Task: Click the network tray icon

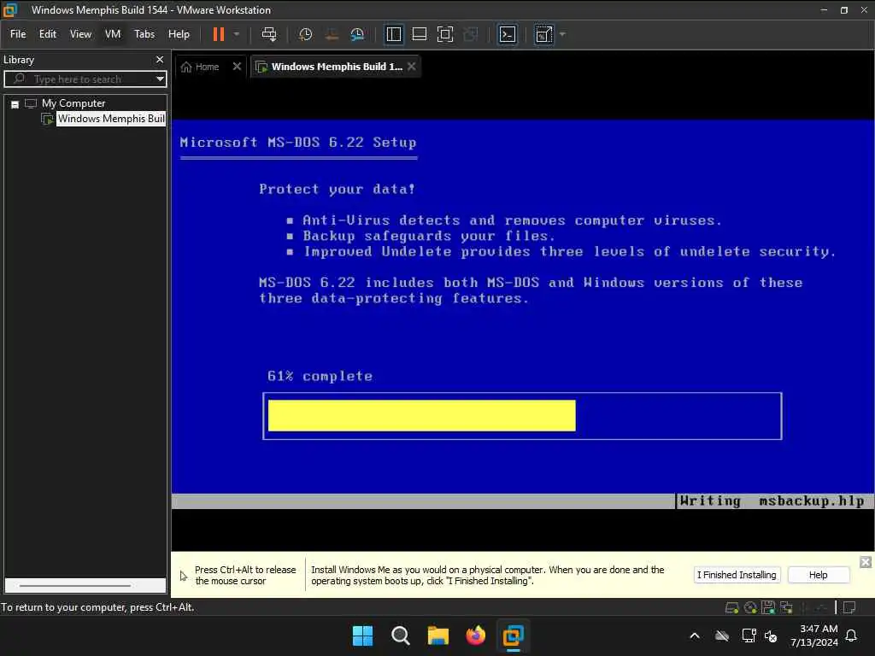Action: (x=749, y=635)
